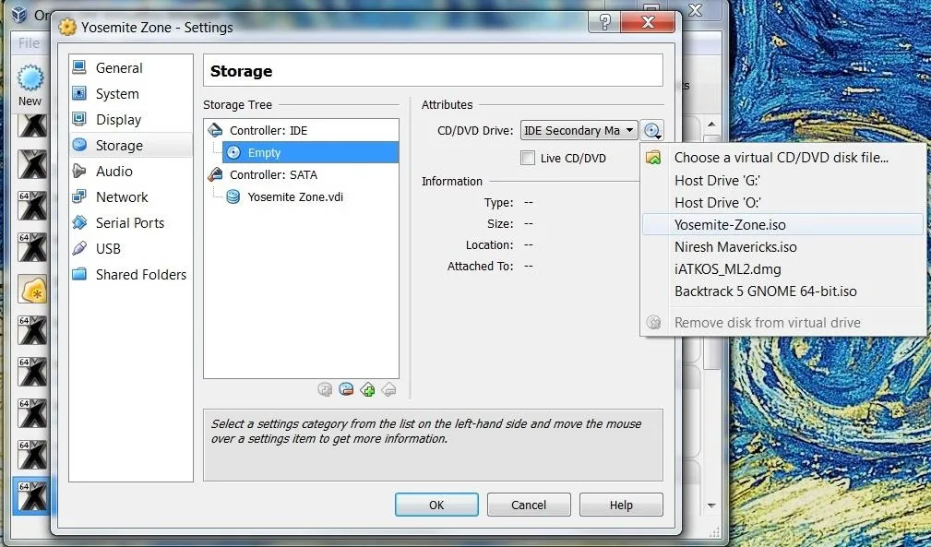Pick Niresh Mavericks.iso from the disk menu
The image size is (931, 547).
782,247
